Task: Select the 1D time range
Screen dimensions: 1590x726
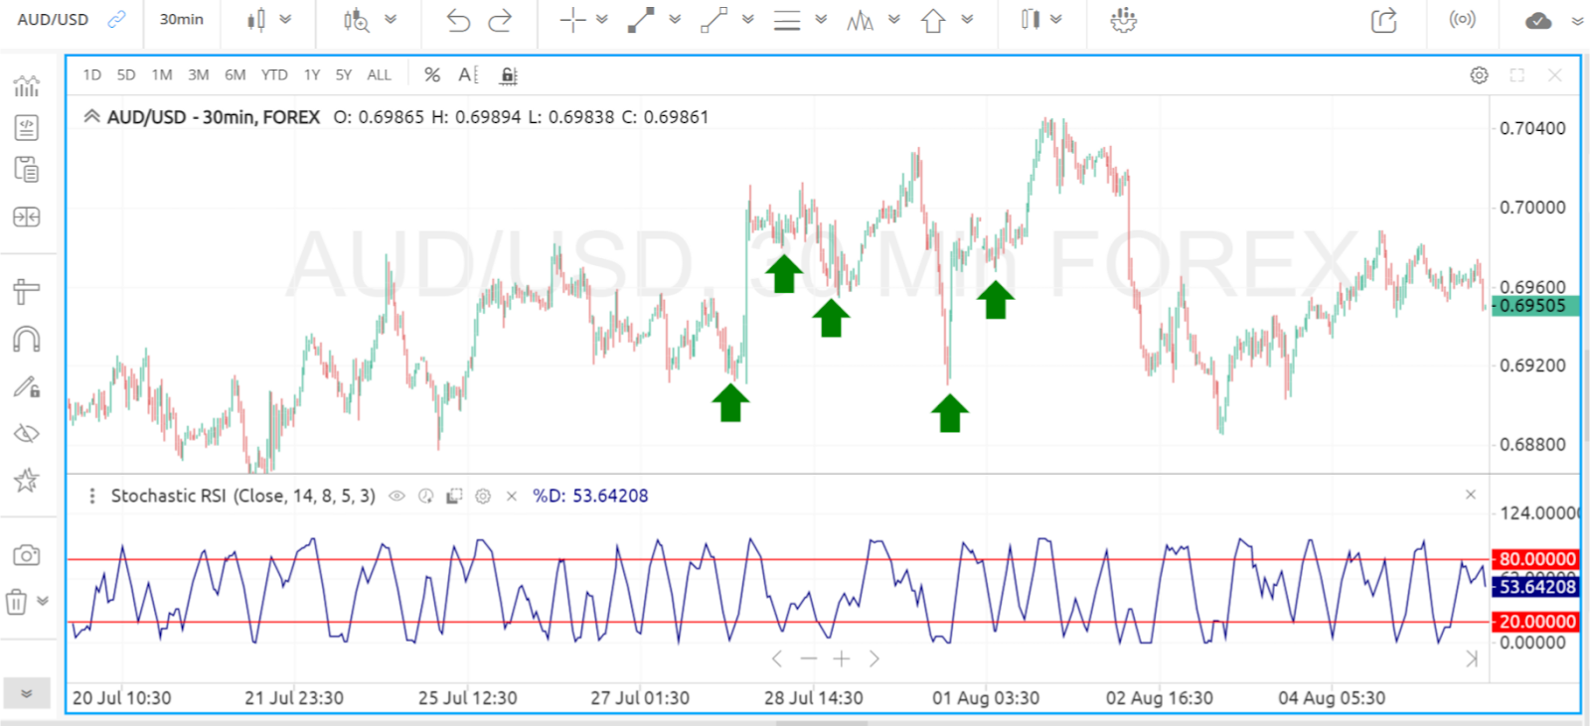Action: pos(92,75)
